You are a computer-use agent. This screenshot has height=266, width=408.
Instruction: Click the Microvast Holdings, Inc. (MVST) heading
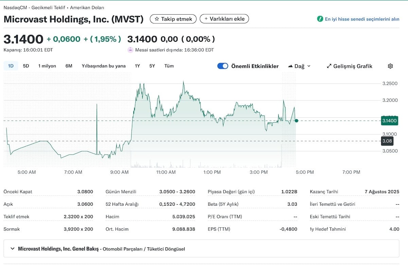(73, 19)
